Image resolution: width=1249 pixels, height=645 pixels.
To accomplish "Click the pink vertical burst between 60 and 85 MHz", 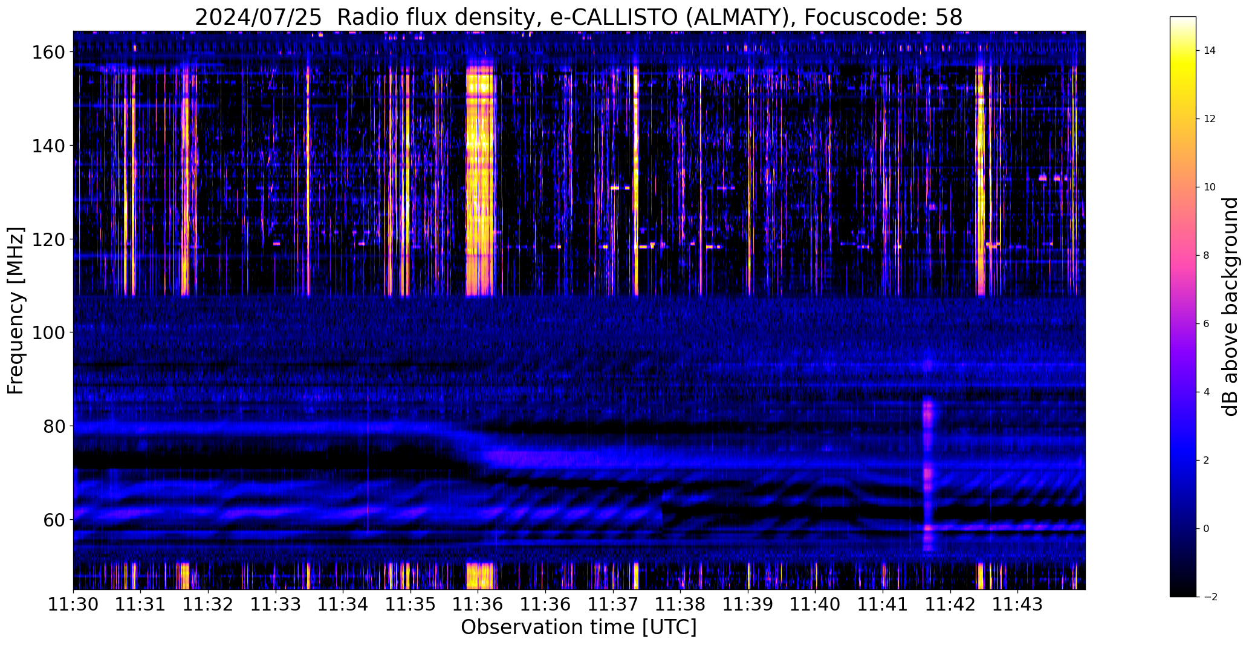I will [928, 475].
